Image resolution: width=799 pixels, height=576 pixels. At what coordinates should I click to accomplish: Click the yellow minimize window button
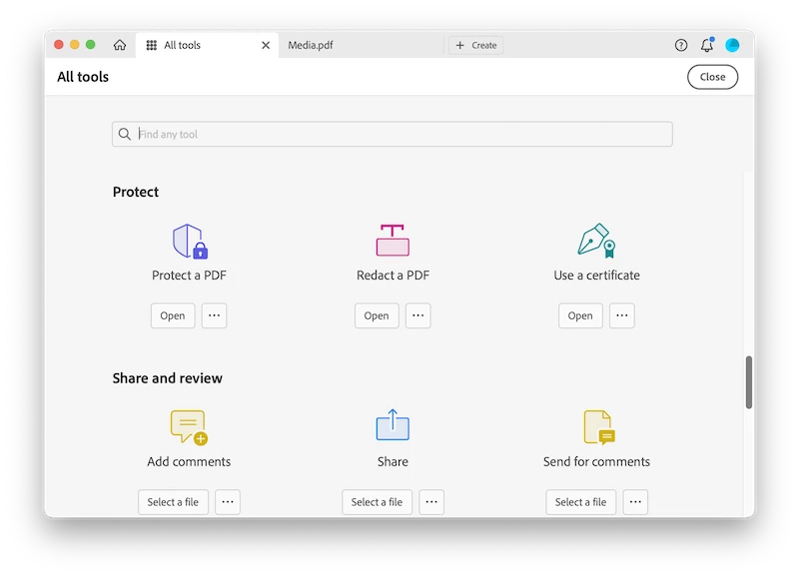(74, 45)
